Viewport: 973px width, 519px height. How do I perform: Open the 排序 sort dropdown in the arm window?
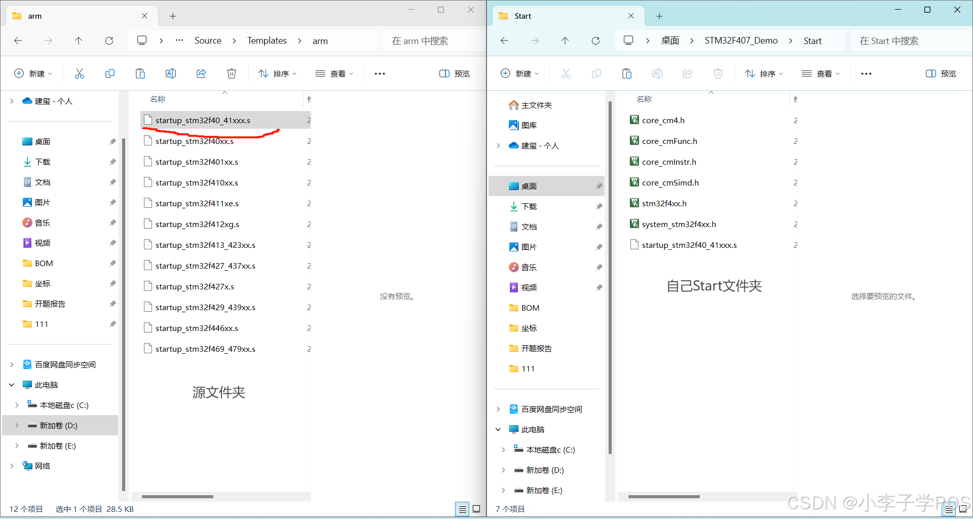[277, 73]
